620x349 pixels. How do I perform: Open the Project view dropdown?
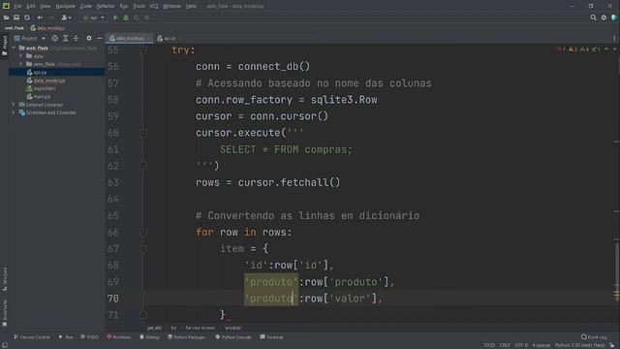point(30,39)
